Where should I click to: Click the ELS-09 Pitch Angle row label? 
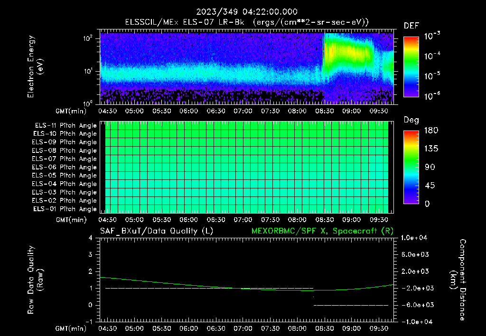pos(65,142)
